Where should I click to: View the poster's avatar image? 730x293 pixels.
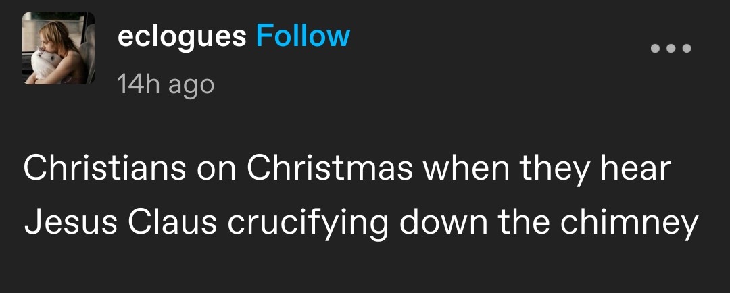59,49
